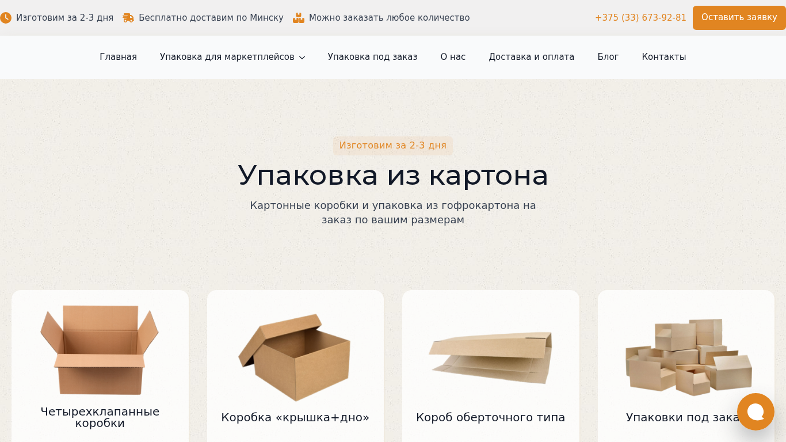This screenshot has height=442, width=786.
Task: Select the flat wrap-type box image
Action: [x=490, y=357]
